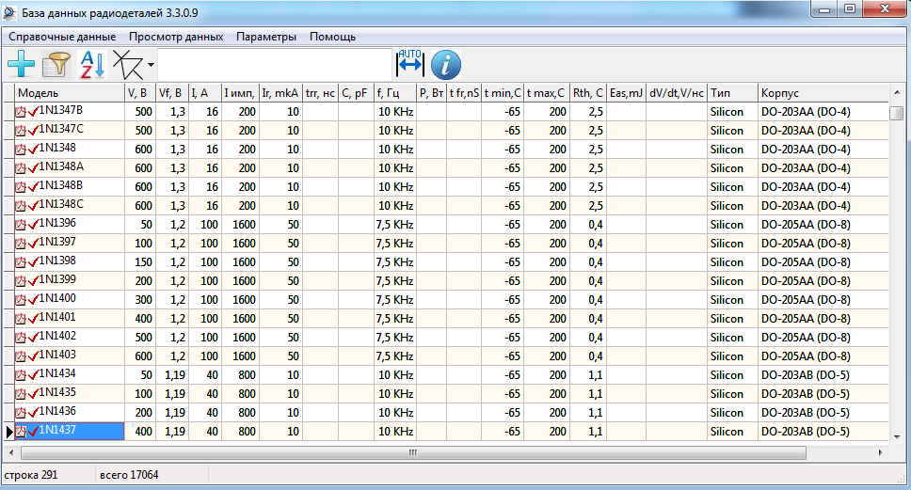Open the Справочные данные menu
Image resolution: width=911 pixels, height=490 pixels.
(x=62, y=37)
